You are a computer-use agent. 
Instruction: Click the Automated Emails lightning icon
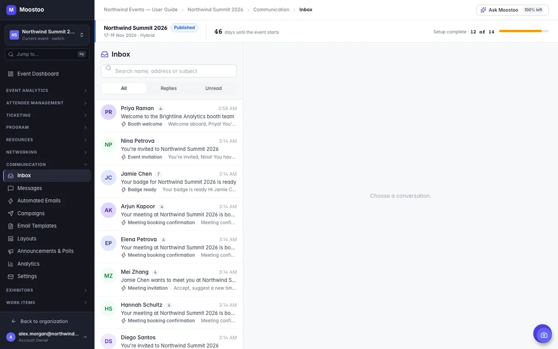point(11,201)
